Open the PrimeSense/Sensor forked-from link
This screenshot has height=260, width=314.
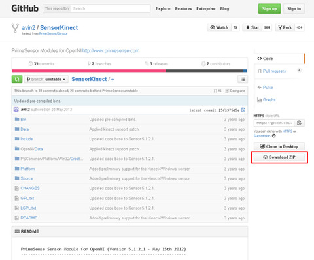pos(53,33)
